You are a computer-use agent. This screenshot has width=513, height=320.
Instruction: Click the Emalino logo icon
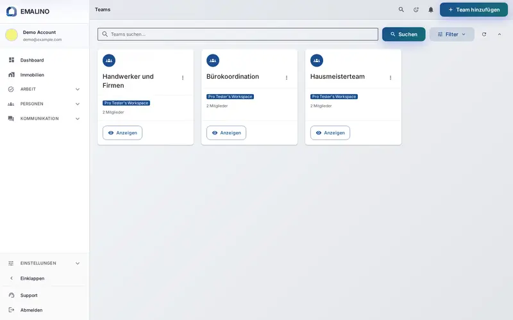[x=12, y=12]
